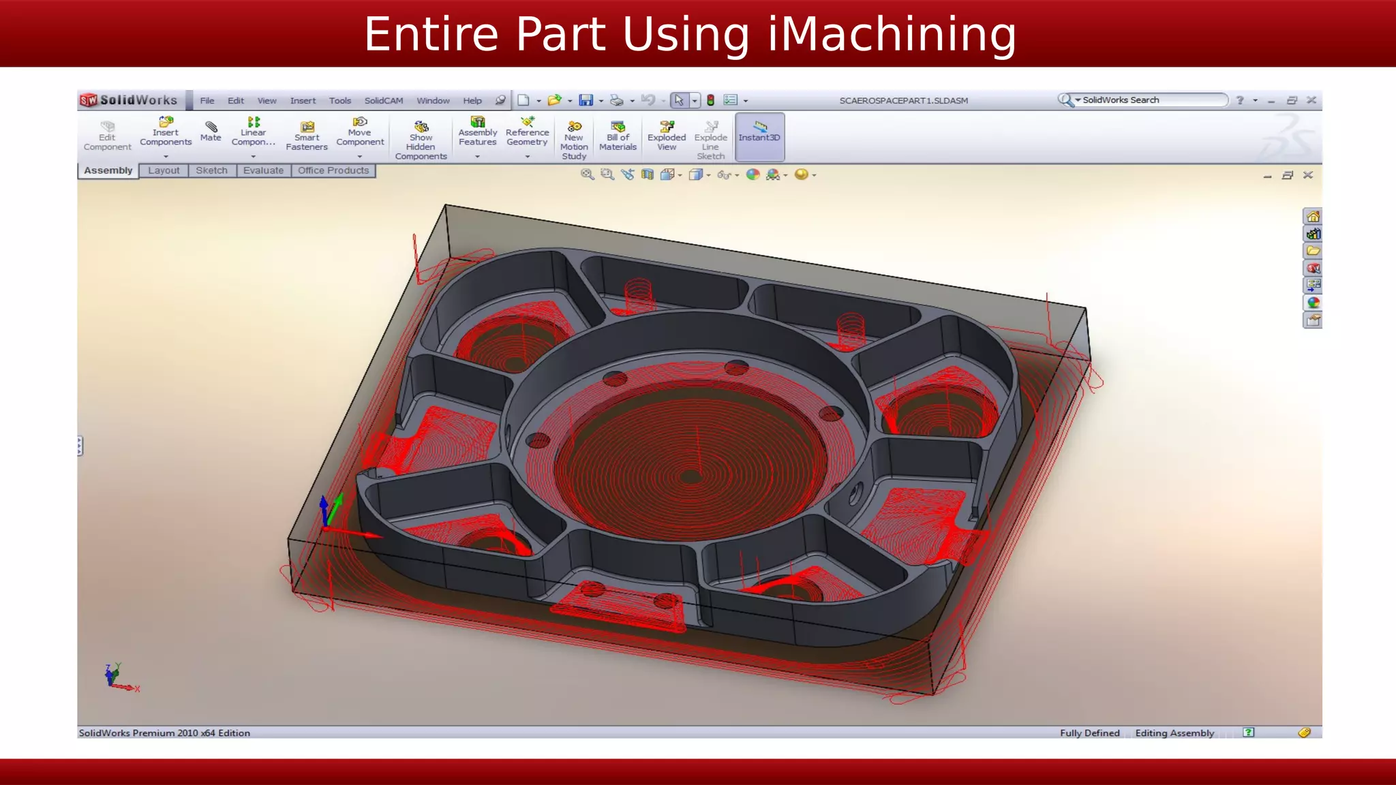The height and width of the screenshot is (785, 1396).
Task: Expand Assembly Features dropdown arrow
Action: (x=478, y=157)
